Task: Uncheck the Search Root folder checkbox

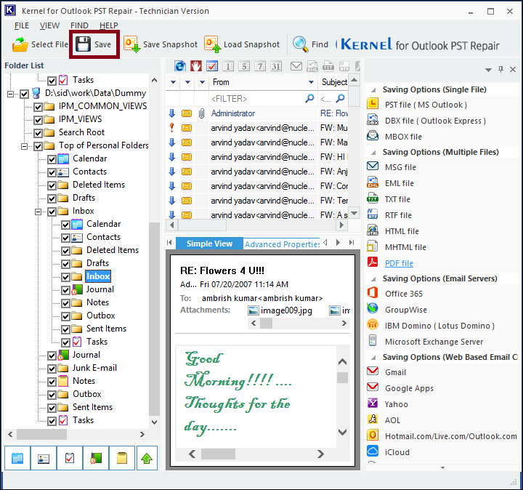Action: [38, 133]
